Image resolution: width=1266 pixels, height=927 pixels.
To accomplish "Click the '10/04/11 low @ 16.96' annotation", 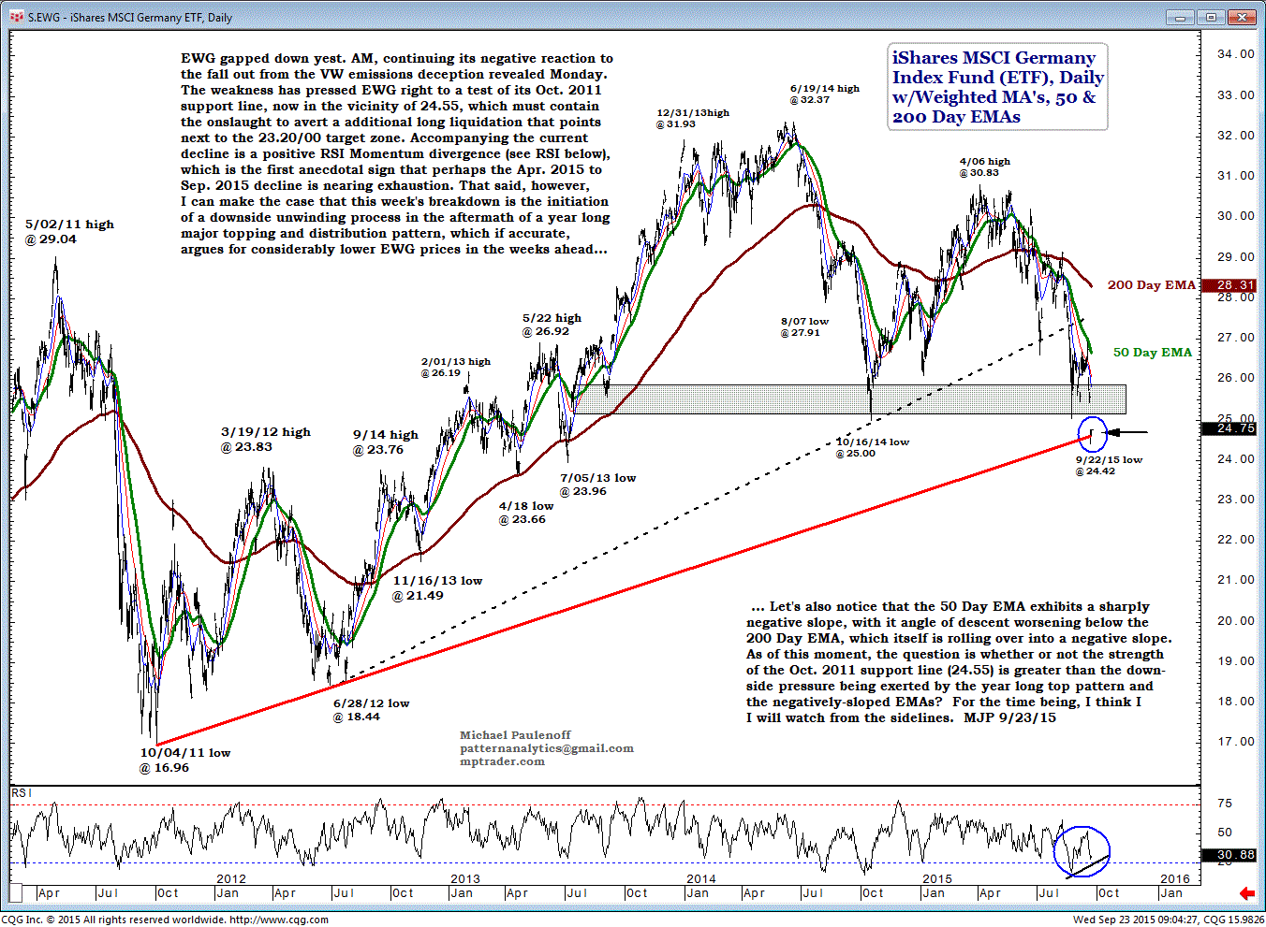I will [184, 760].
